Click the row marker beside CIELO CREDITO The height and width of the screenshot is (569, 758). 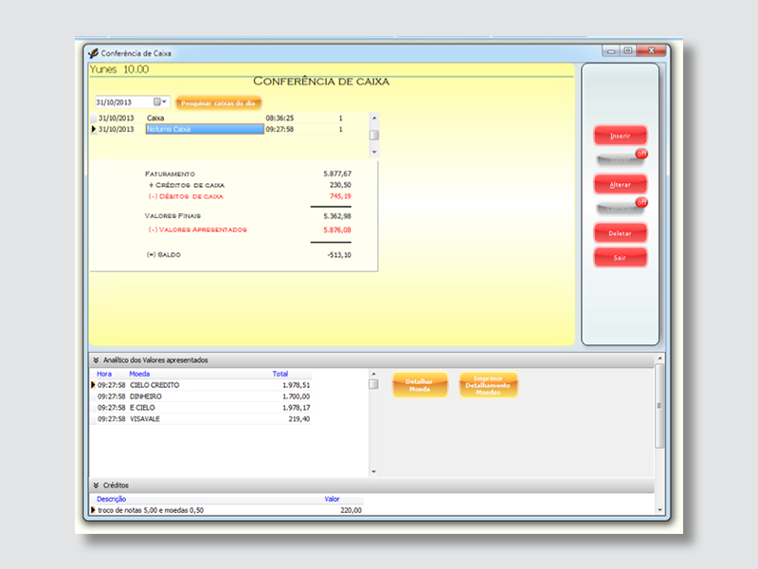coord(93,385)
